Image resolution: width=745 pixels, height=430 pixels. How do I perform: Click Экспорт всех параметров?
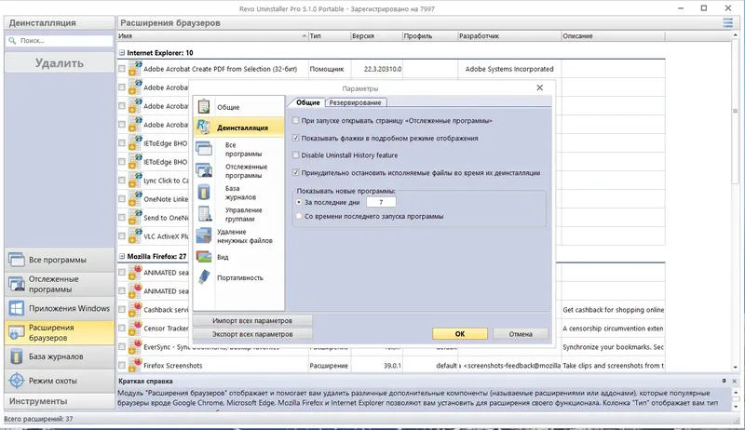[x=252, y=333]
